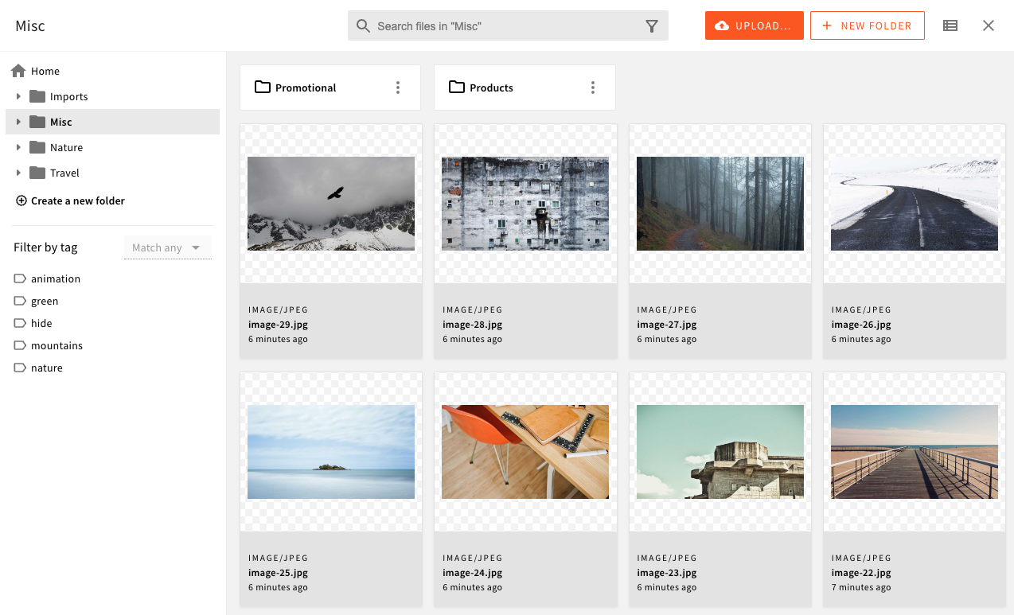Image resolution: width=1014 pixels, height=615 pixels.
Task: Click the magnifying glass in the search bar
Action: [363, 25]
